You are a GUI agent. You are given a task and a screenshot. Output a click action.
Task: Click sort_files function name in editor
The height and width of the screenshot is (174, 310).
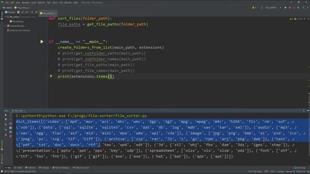(x=69, y=18)
